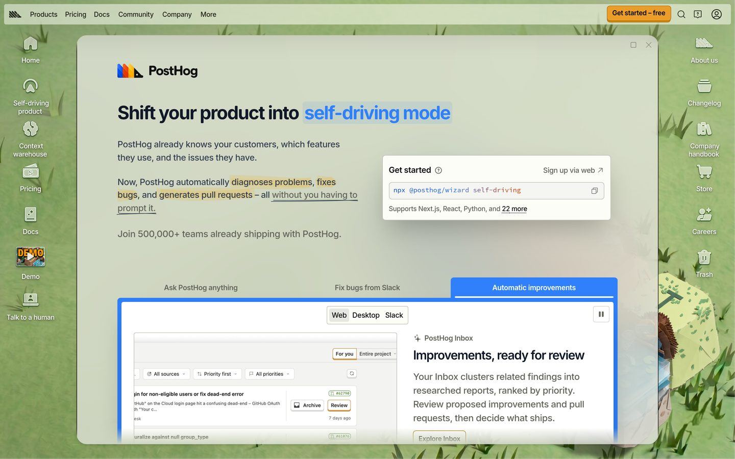Open the Community menu

click(x=136, y=14)
